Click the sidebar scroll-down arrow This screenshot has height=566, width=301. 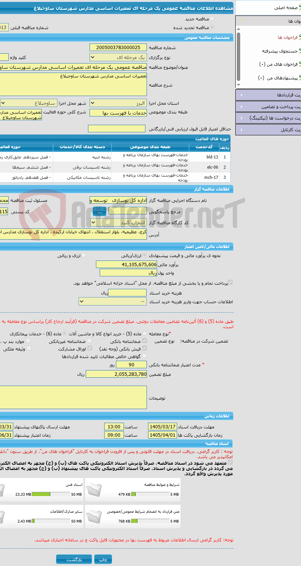tap(238, 85)
